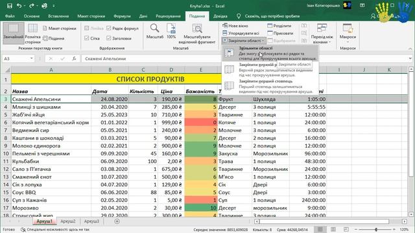Open the Основне home tab
The height and width of the screenshot is (233, 415).
tap(32, 16)
